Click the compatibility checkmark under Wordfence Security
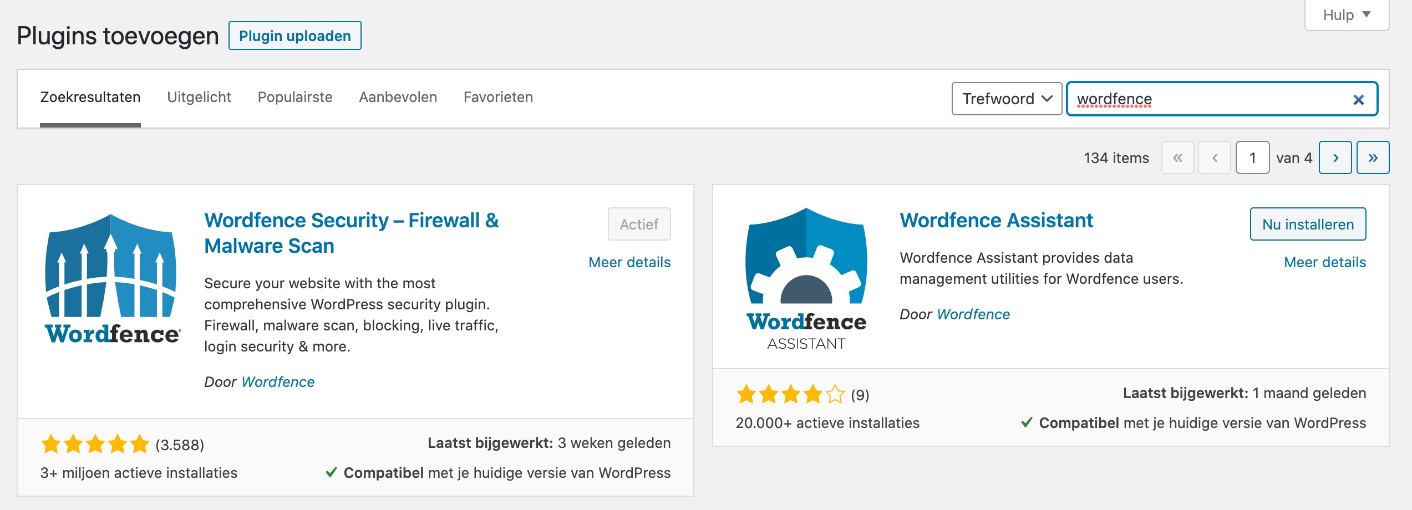 tap(331, 472)
